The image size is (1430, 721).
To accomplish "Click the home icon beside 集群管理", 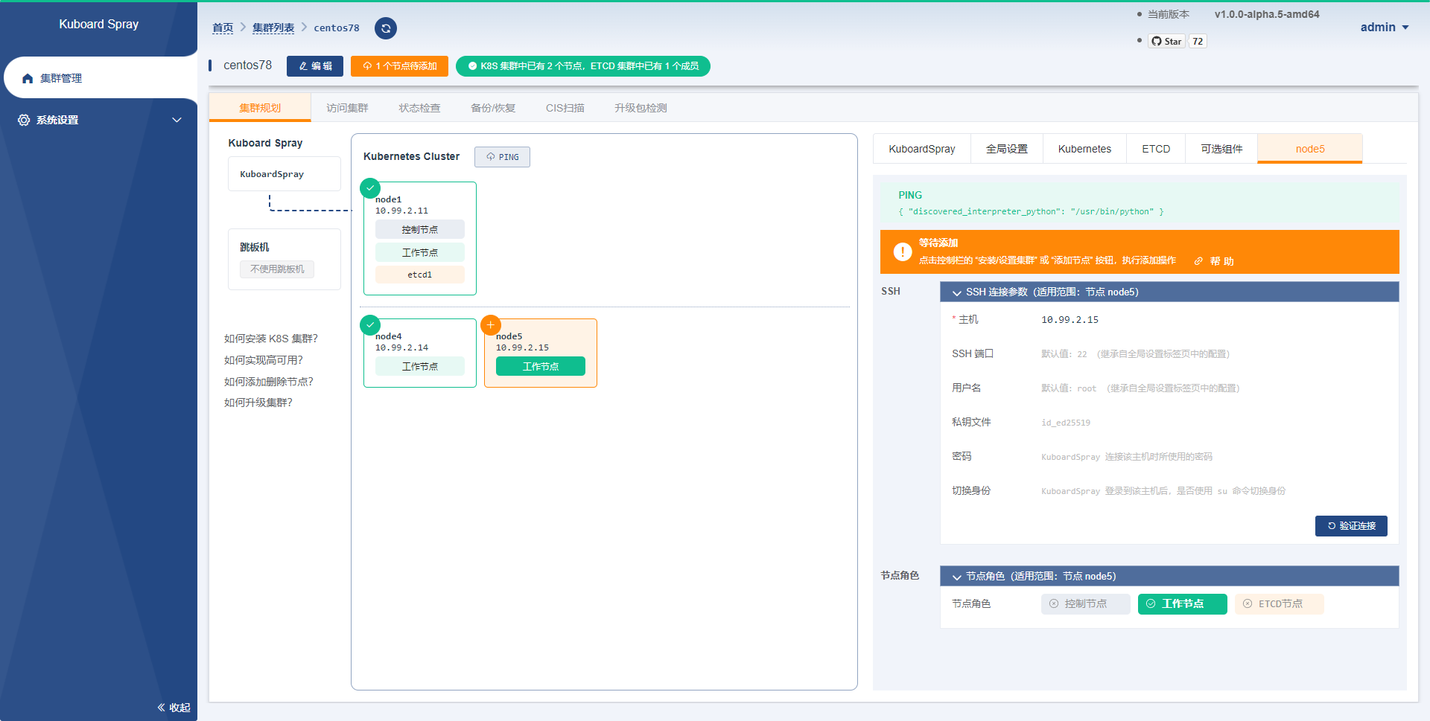I will click(x=28, y=78).
